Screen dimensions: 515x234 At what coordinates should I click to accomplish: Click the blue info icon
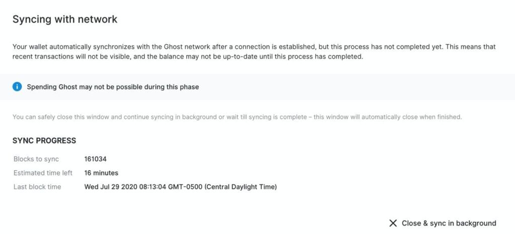pyautogui.click(x=18, y=87)
